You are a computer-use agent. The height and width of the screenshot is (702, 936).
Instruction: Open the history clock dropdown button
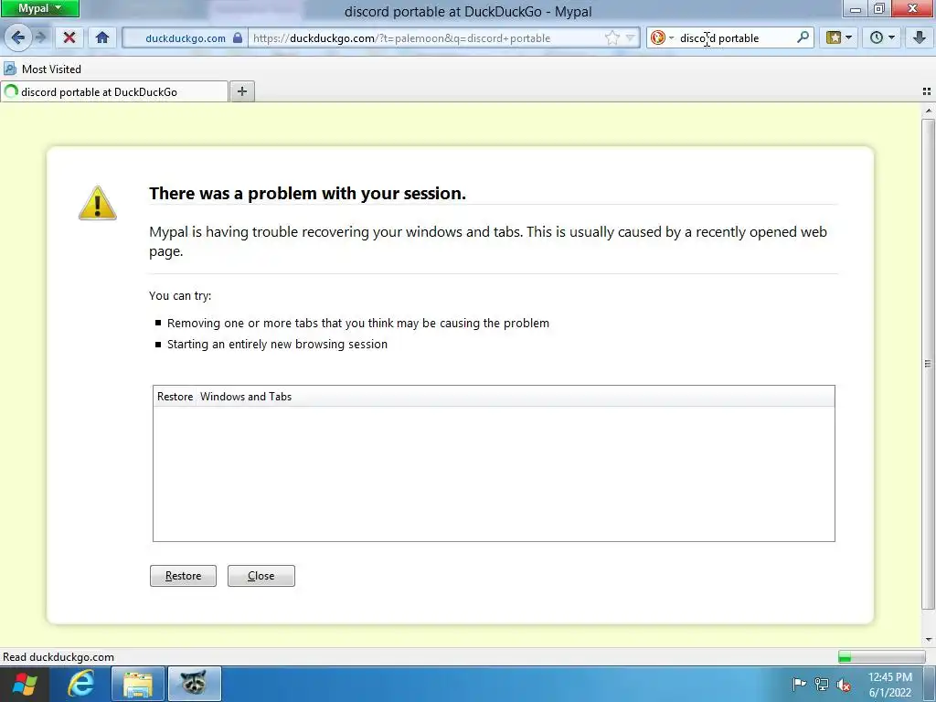coord(882,37)
